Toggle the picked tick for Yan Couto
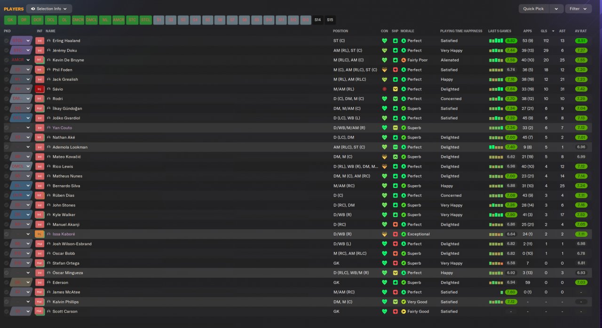The height and width of the screenshot is (328, 602). coord(7,128)
